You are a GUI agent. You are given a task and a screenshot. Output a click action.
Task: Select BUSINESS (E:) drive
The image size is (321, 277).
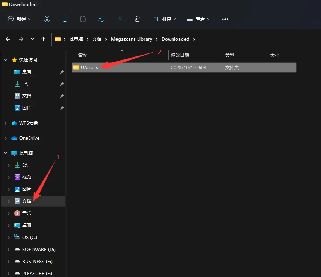[x=37, y=262]
